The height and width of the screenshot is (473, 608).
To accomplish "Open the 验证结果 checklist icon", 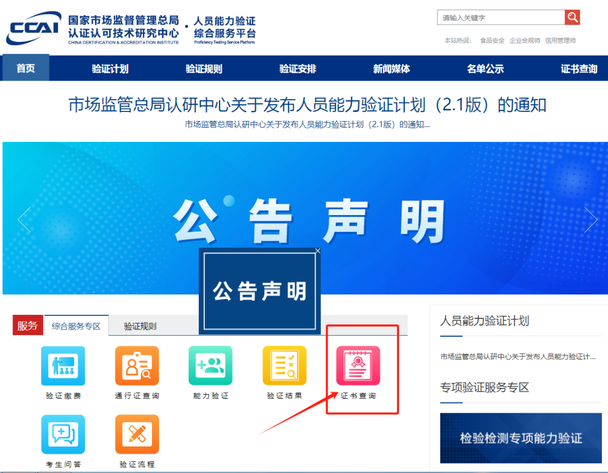I will pos(284,365).
